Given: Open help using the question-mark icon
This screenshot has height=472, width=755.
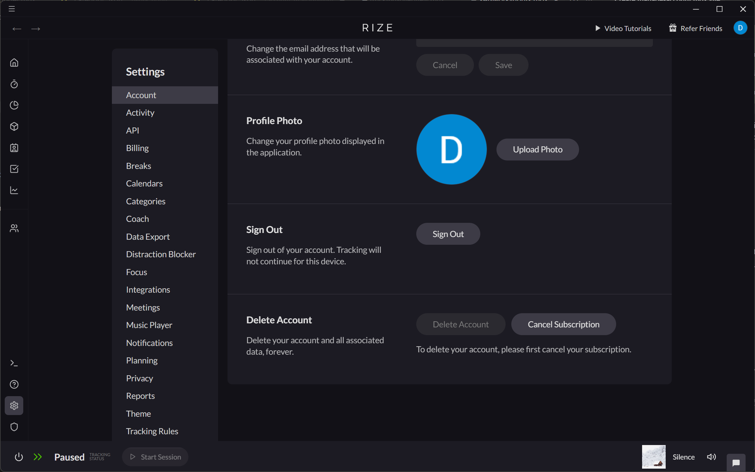Looking at the screenshot, I should point(14,384).
